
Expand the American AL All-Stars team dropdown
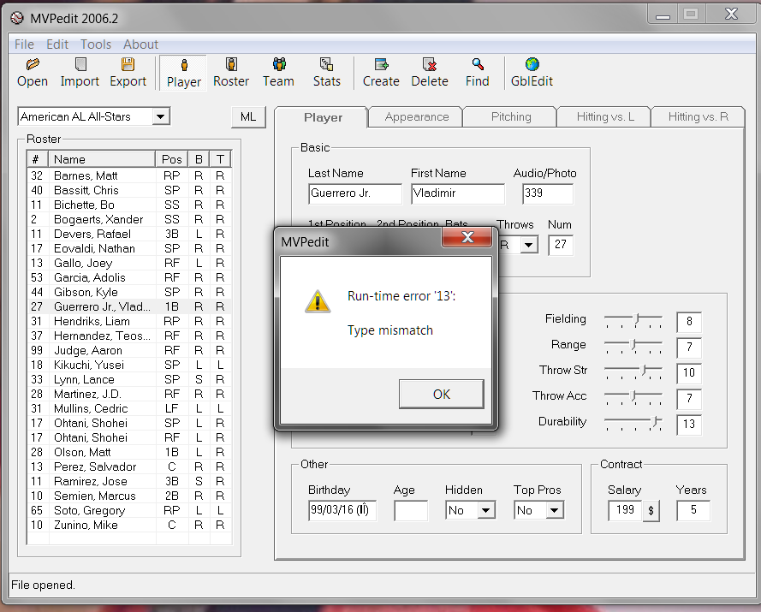click(x=160, y=116)
